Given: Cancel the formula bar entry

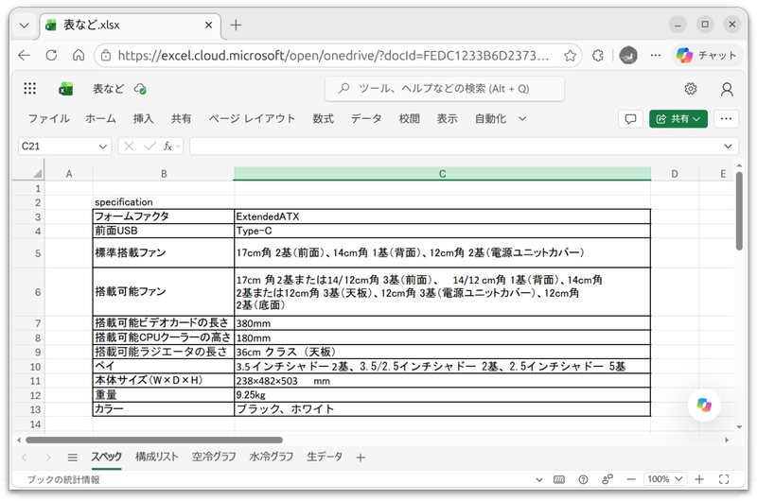Looking at the screenshot, I should 129,147.
